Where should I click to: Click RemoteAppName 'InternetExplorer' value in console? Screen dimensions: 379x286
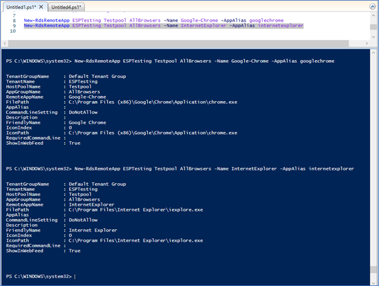91,204
